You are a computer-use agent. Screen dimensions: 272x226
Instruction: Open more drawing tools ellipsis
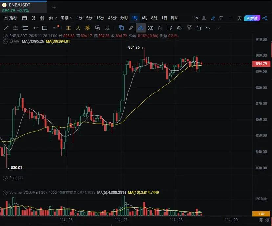coord(55,28)
